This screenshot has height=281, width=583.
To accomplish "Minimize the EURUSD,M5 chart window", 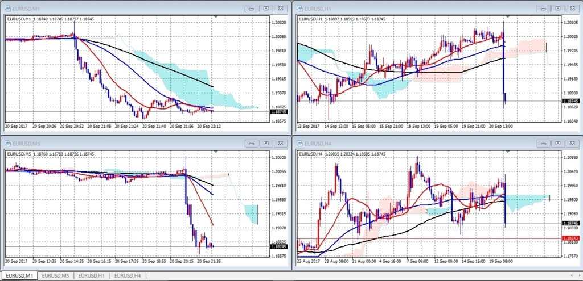I will point(252,144).
